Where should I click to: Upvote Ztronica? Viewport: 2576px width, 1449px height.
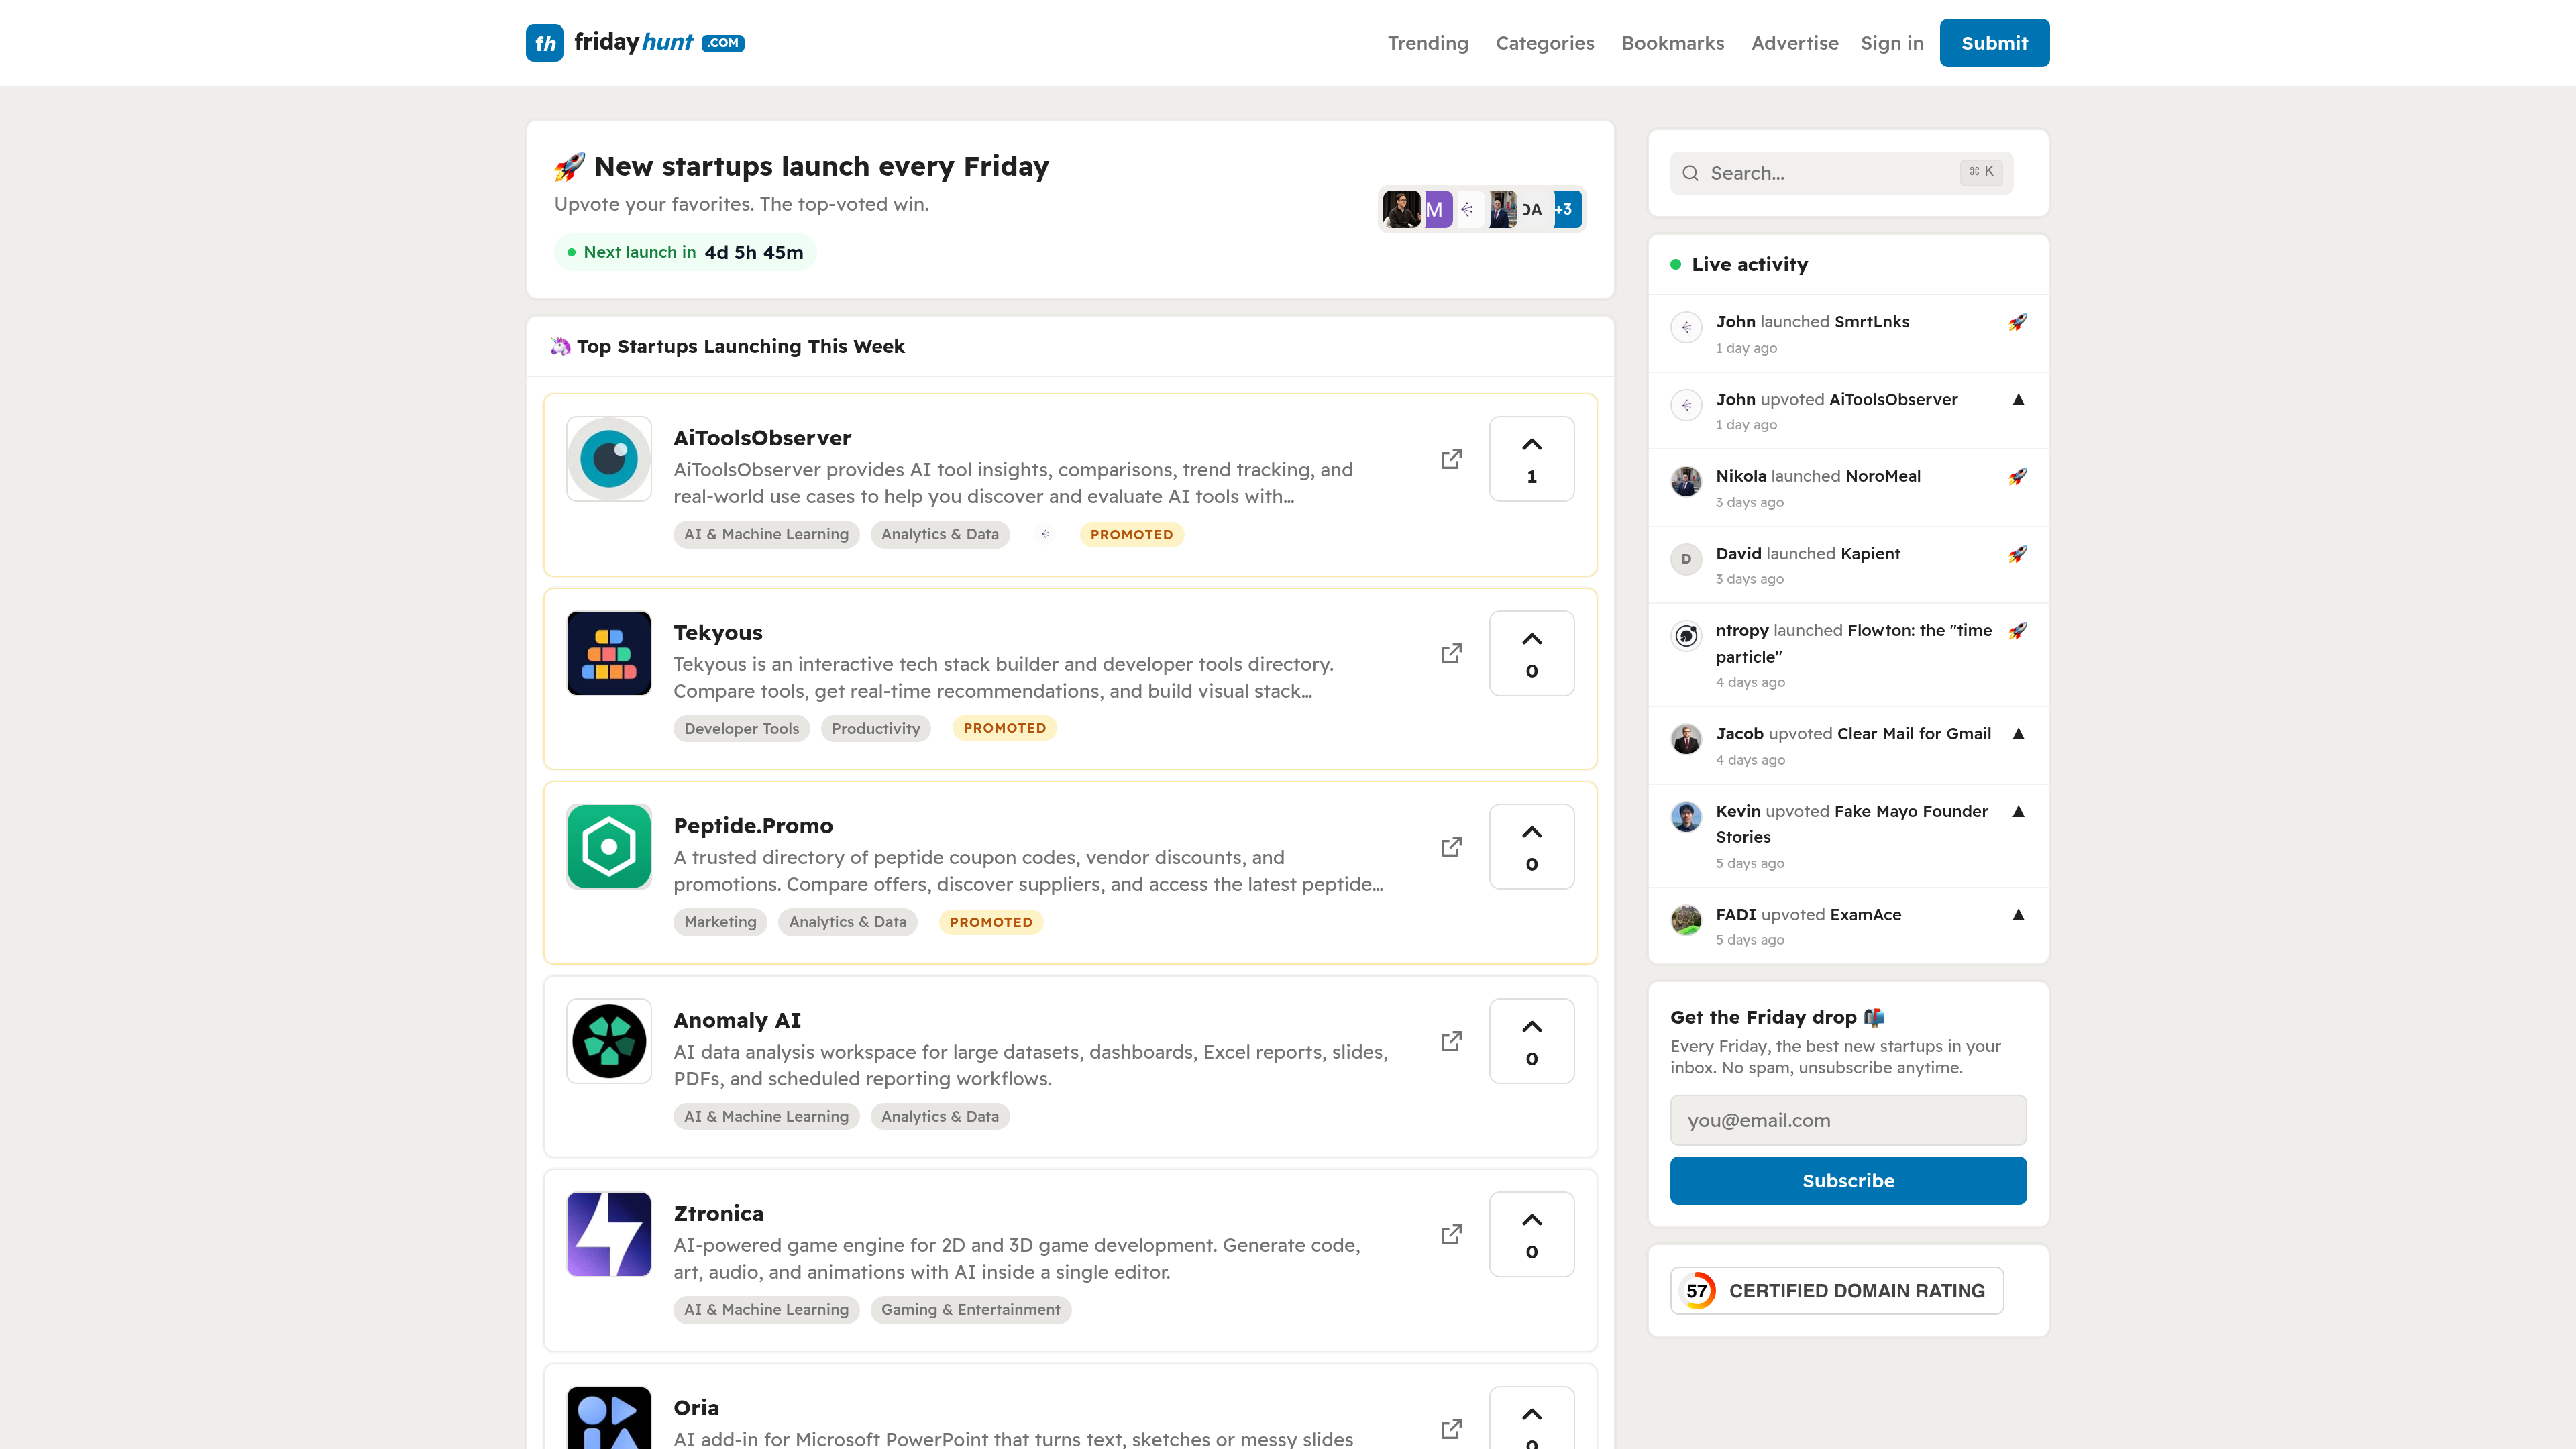click(1532, 1234)
